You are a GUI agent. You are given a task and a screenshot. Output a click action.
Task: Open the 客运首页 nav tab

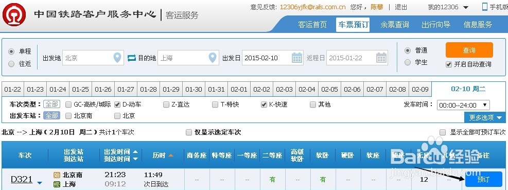tap(312, 25)
